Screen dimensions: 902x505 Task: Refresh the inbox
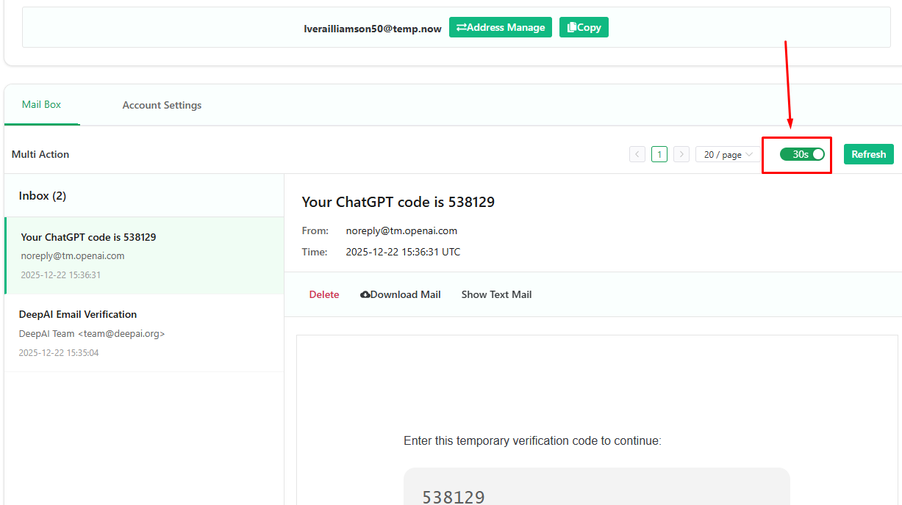coord(868,154)
